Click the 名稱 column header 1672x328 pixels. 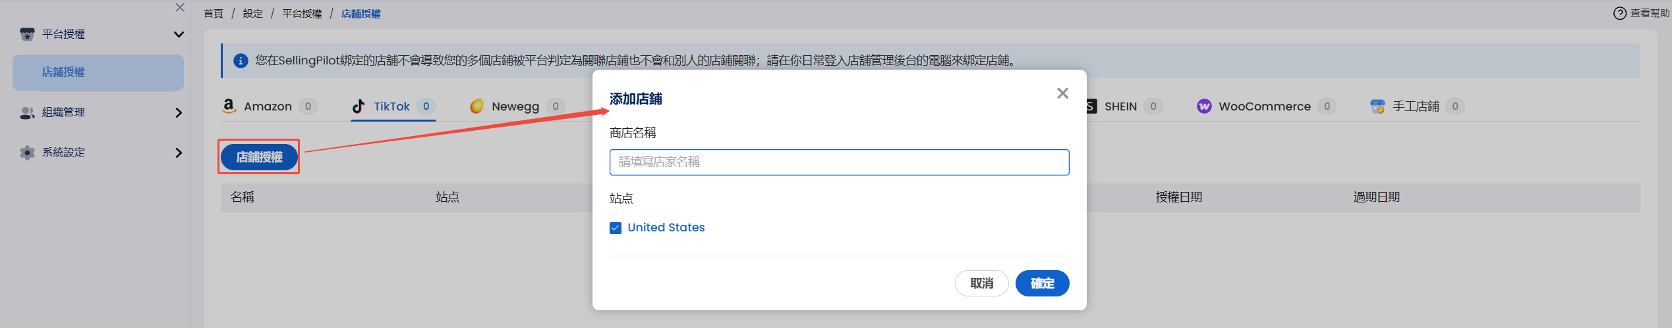[x=242, y=197]
